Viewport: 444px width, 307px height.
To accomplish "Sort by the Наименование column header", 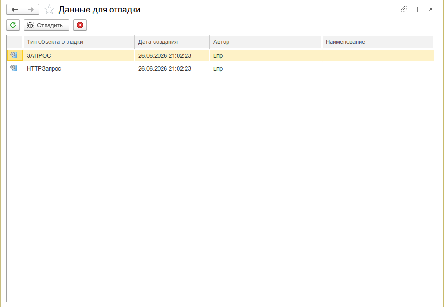I will coord(378,42).
